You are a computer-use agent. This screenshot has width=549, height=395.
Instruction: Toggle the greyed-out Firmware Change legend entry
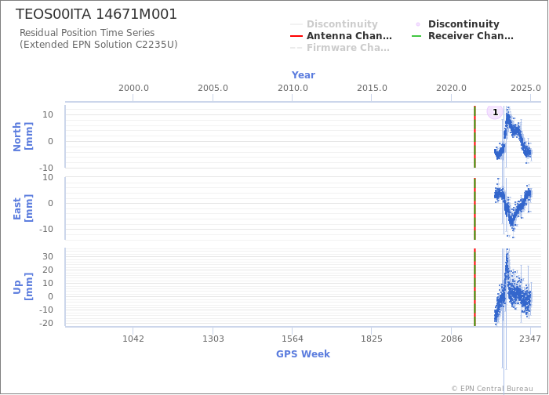click(x=340, y=48)
